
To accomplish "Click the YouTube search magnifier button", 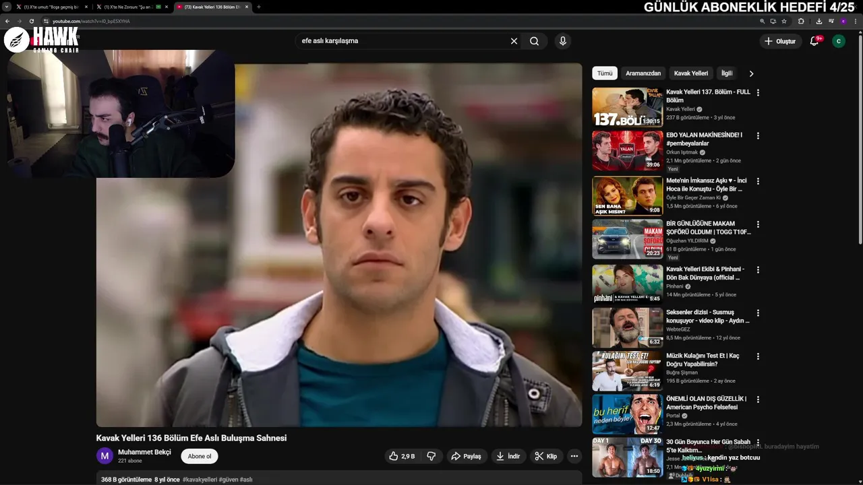I will coord(534,41).
